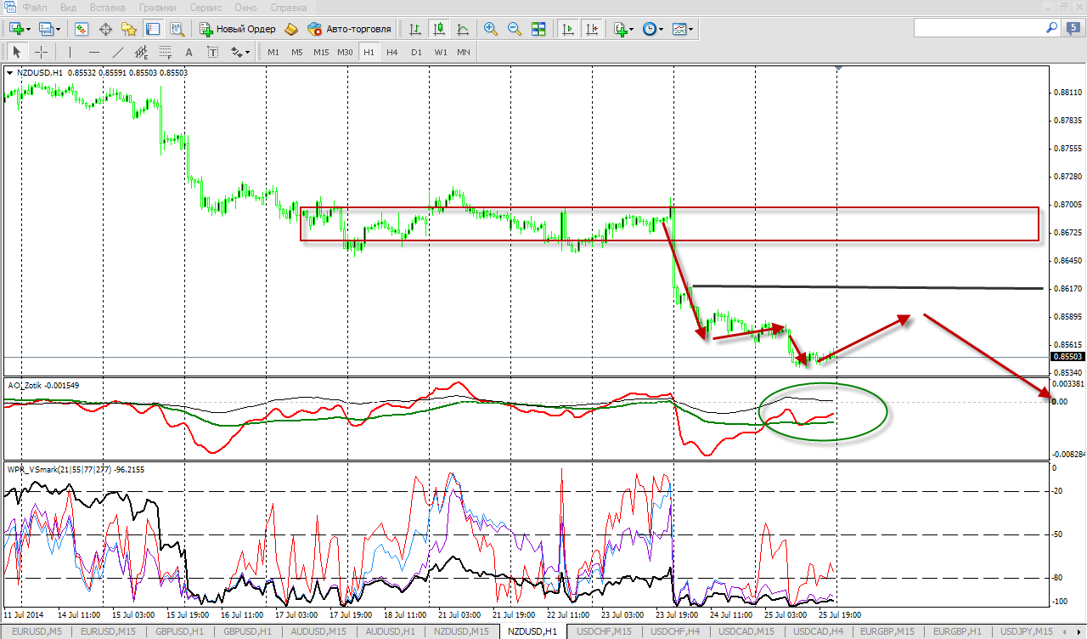Select the H4 timeframe
The width and height of the screenshot is (1087, 639).
click(391, 52)
